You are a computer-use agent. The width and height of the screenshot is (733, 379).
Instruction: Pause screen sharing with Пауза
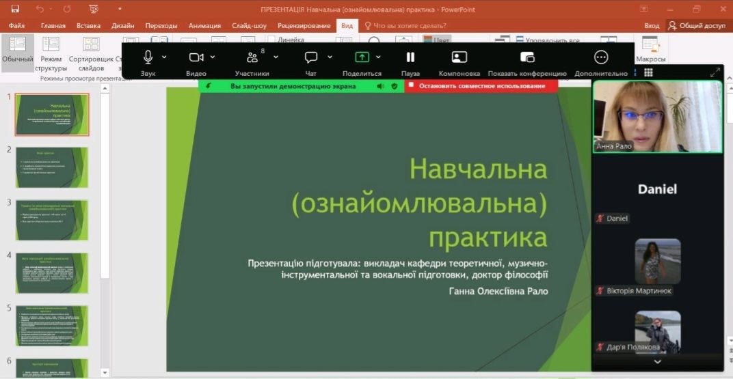point(410,57)
